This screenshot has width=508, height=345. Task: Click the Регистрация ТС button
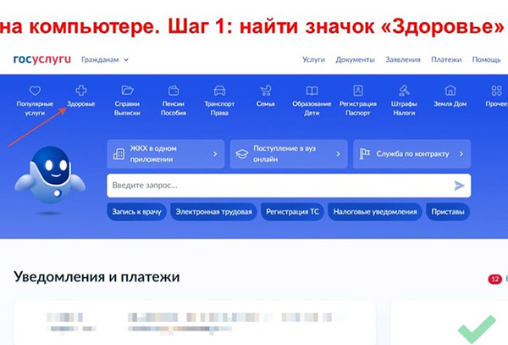point(292,212)
